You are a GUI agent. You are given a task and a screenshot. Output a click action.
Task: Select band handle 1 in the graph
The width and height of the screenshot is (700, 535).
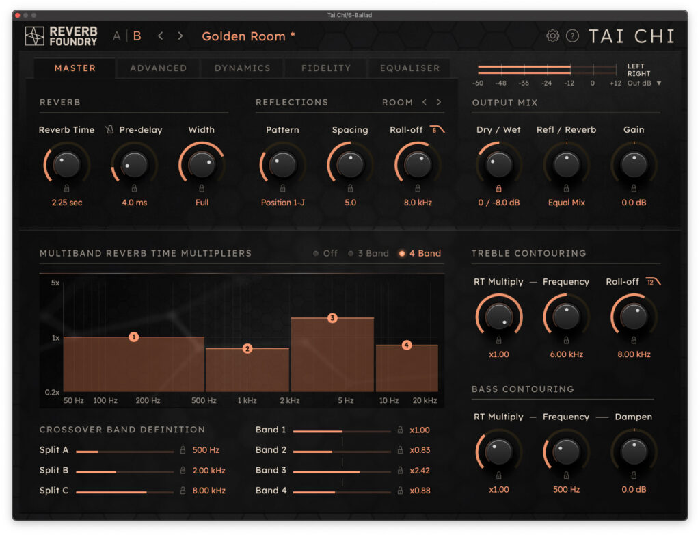click(133, 337)
